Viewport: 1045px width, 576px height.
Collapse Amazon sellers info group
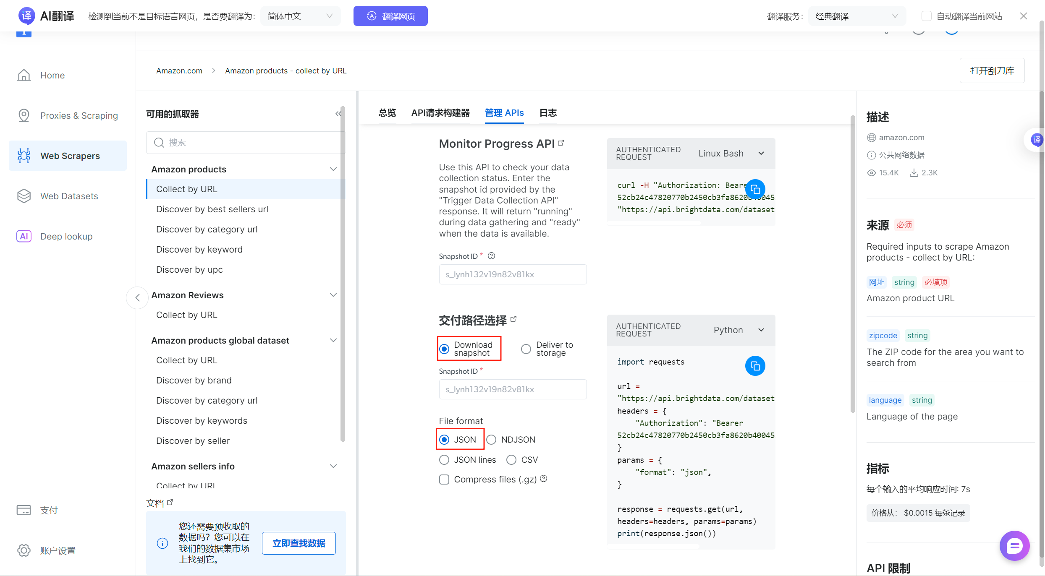coord(333,466)
